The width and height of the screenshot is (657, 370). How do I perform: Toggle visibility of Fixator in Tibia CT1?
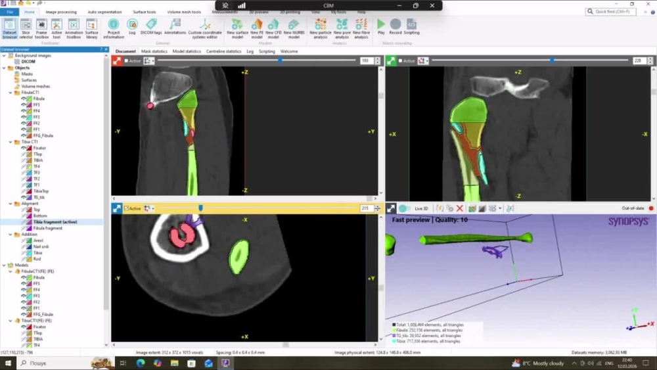click(24, 148)
